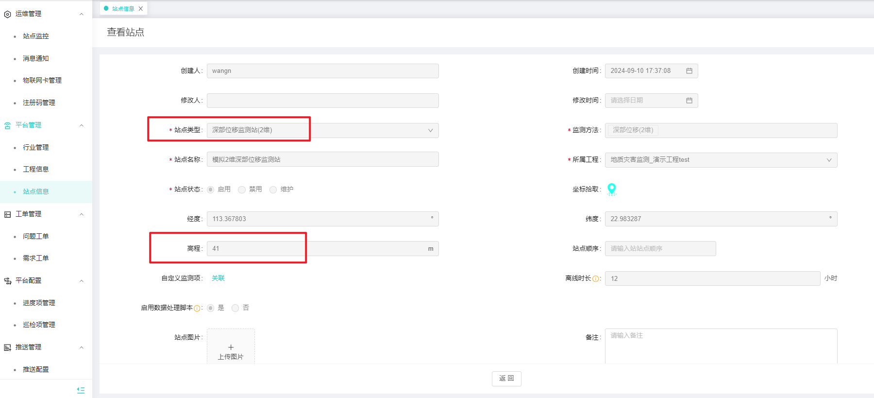Choose 否 for enabling data processing script
Screen dimensions: 874x398
[x=235, y=308]
